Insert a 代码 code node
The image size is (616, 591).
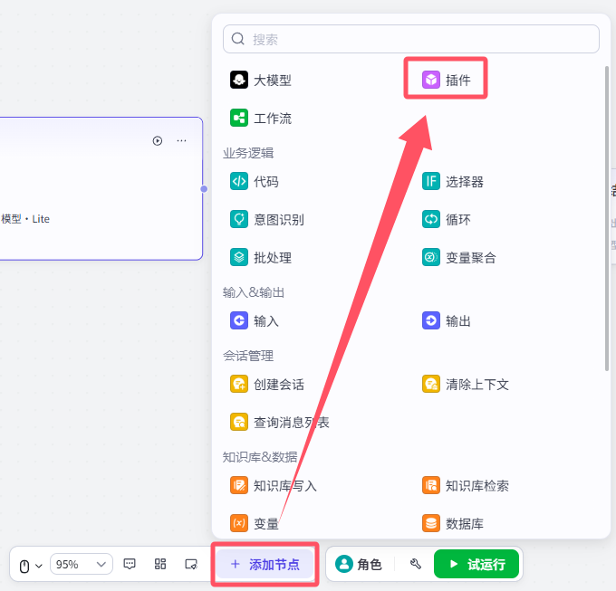pos(255,181)
